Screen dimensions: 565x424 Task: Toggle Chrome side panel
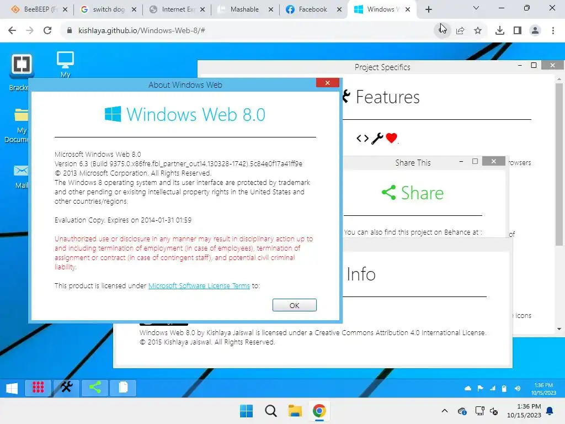[518, 31]
